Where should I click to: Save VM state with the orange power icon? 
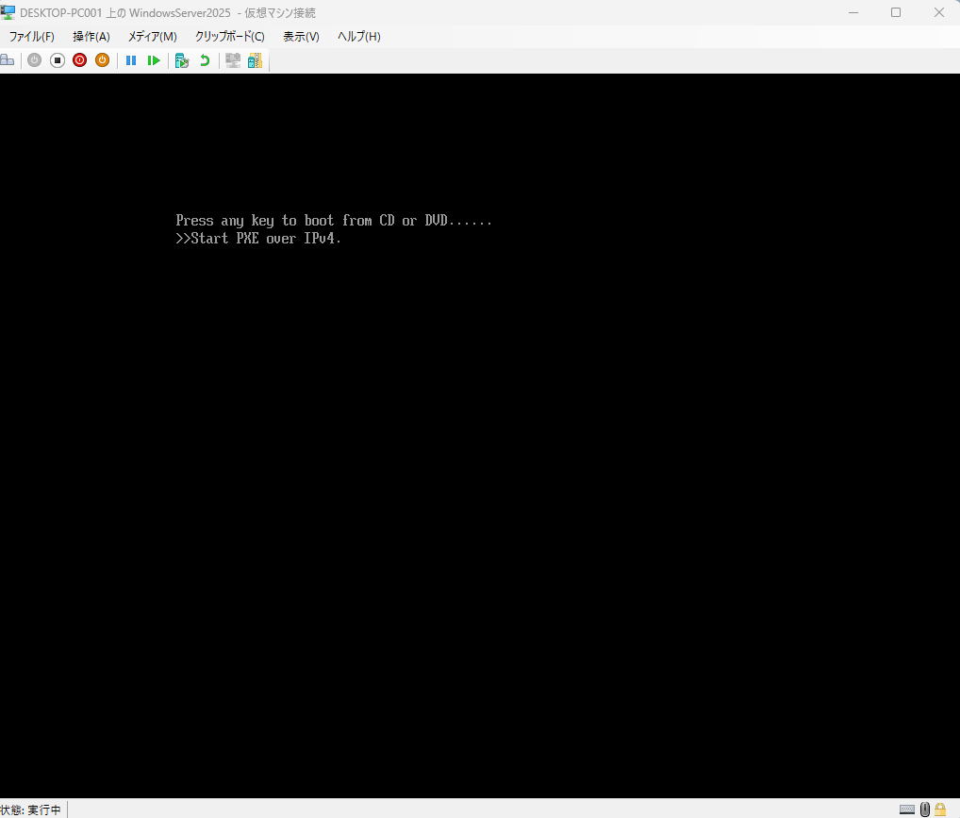coord(102,60)
